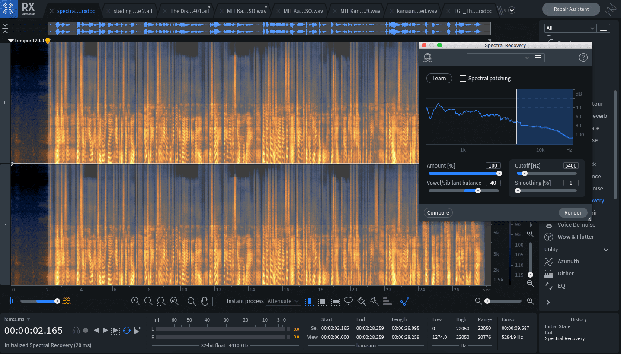The width and height of the screenshot is (621, 354).
Task: Select the Initial State history entry
Action: (x=557, y=326)
